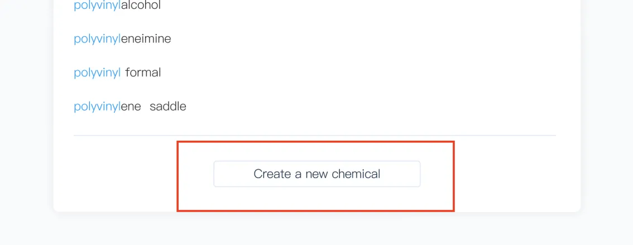This screenshot has width=633, height=245.
Task: Click the word "new" on the button
Action: [x=317, y=174]
